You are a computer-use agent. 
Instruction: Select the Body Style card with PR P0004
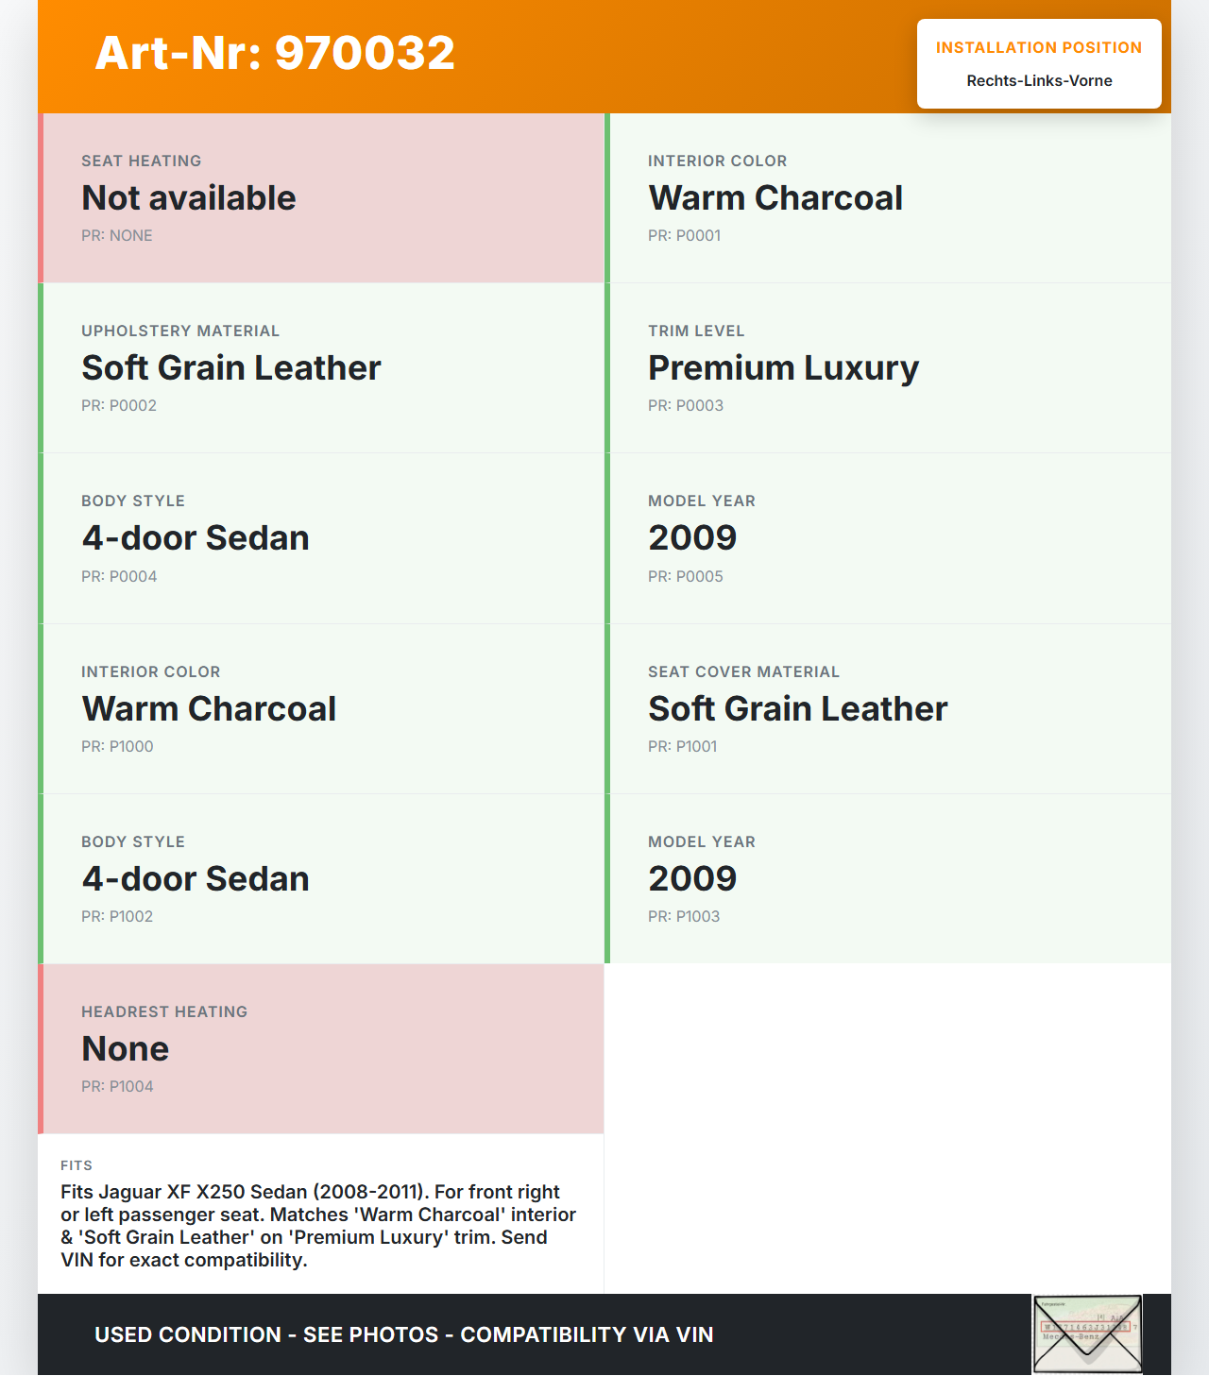coord(322,538)
